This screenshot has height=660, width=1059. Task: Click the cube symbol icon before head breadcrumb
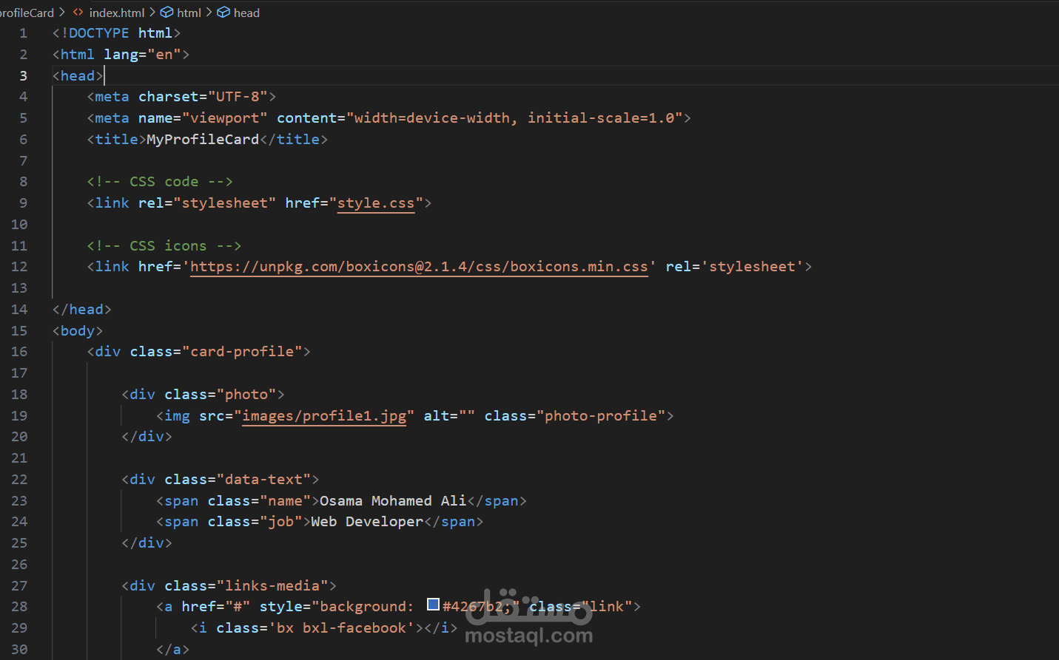point(223,13)
